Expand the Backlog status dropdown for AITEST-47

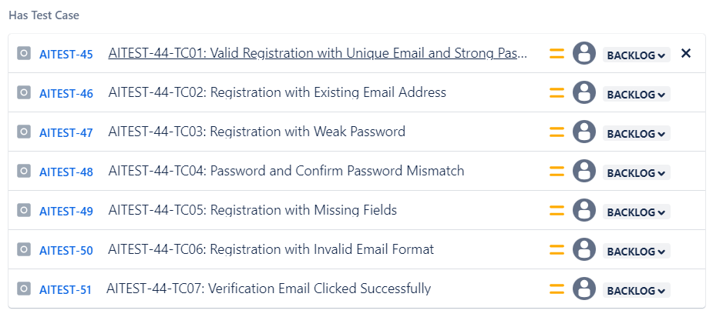(636, 134)
